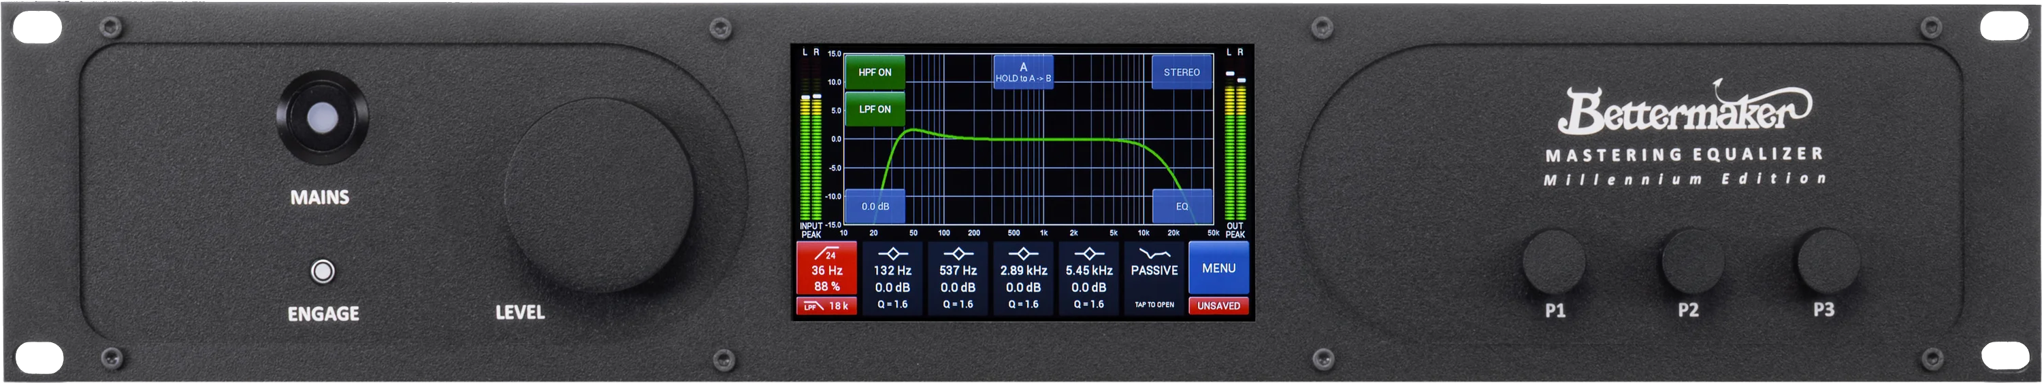Switch the A preset slot to B
2042x383 pixels.
click(1023, 72)
